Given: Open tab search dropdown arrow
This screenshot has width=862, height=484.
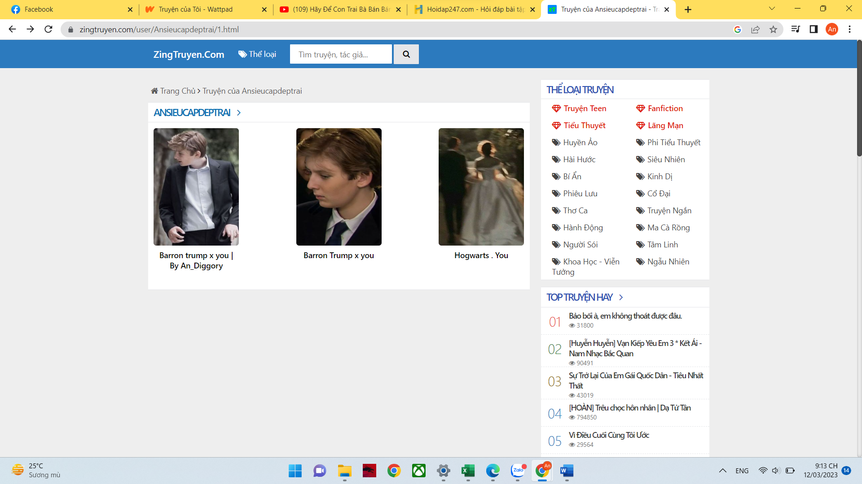Looking at the screenshot, I should click(772, 9).
